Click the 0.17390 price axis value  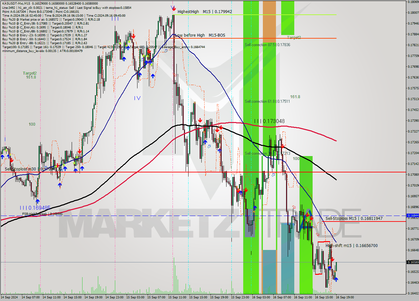[x=413, y=120]
